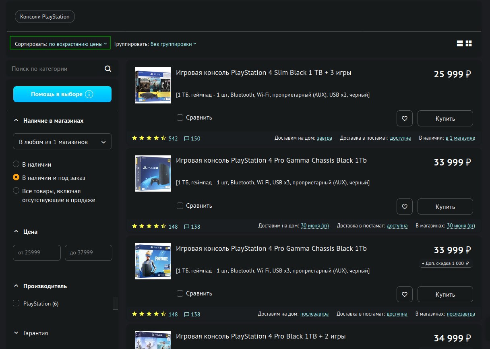490x349 pixels.
Task: Switch to list view layout icon
Action: tap(460, 43)
